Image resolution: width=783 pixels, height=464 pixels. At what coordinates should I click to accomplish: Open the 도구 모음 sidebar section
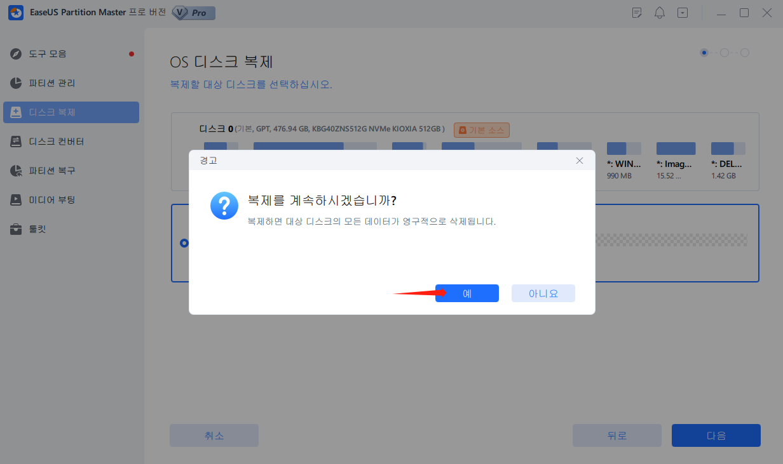[71, 54]
